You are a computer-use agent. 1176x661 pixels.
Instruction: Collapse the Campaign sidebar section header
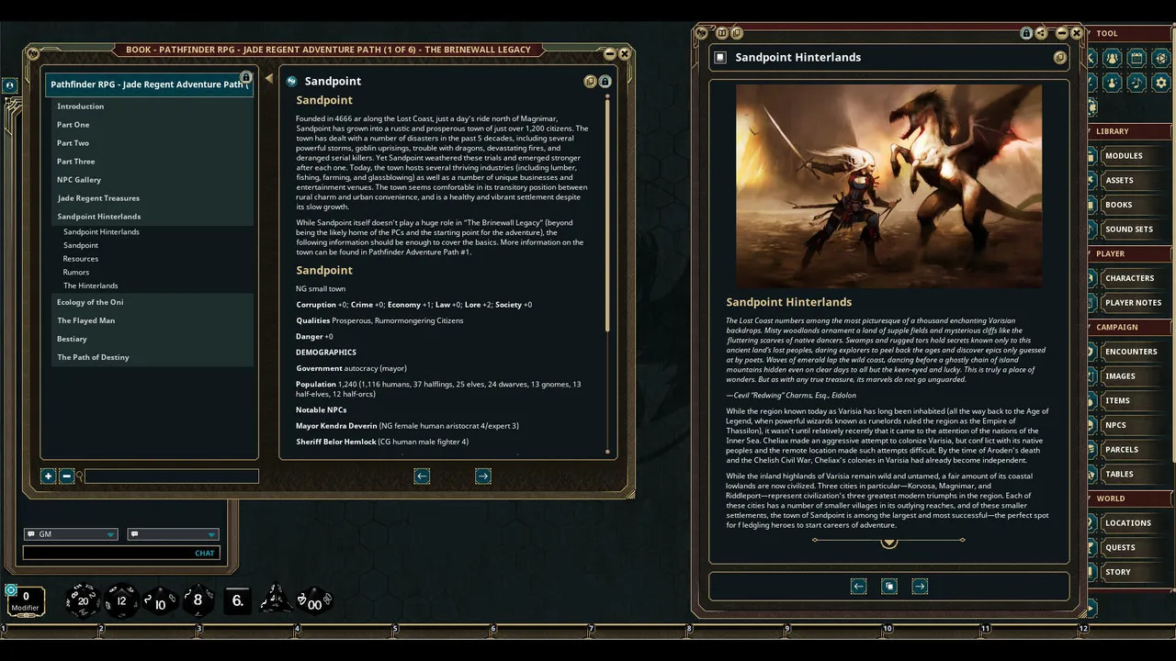click(1130, 327)
